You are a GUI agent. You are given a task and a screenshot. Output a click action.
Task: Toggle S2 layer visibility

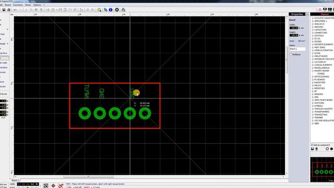[32, 184]
